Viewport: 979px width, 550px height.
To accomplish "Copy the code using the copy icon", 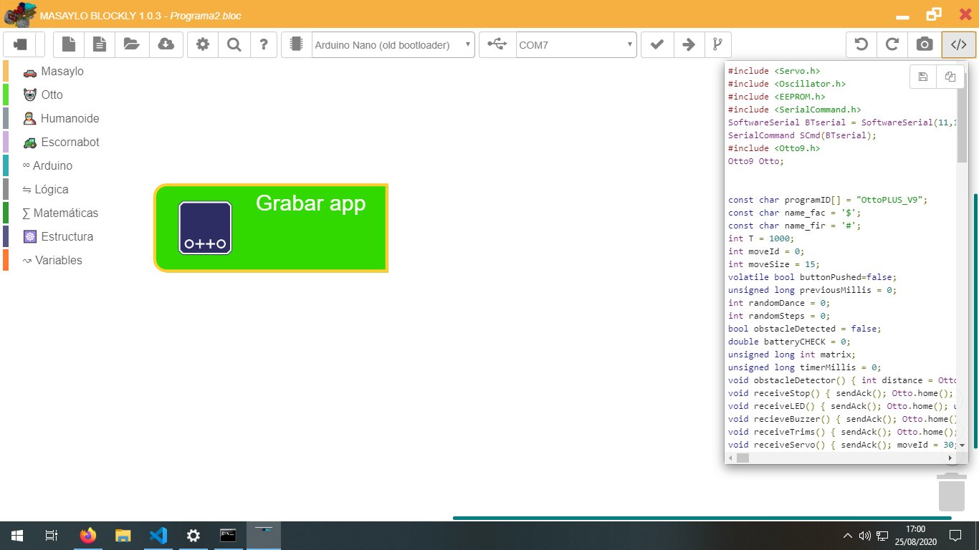I will (950, 77).
